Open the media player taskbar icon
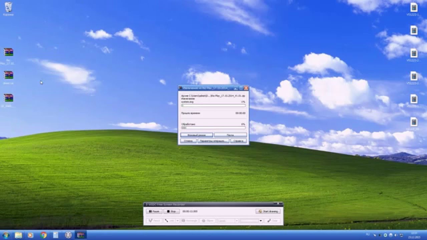427x240 pixels. 31,235
